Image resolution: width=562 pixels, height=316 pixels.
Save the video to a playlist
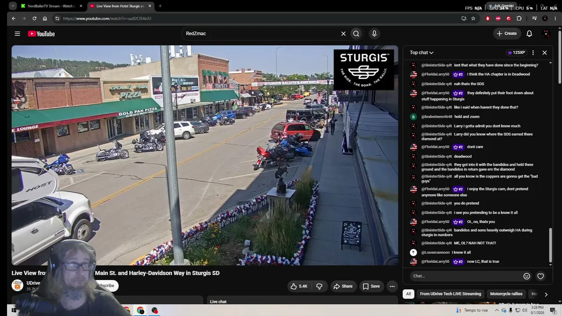pyautogui.click(x=371, y=286)
